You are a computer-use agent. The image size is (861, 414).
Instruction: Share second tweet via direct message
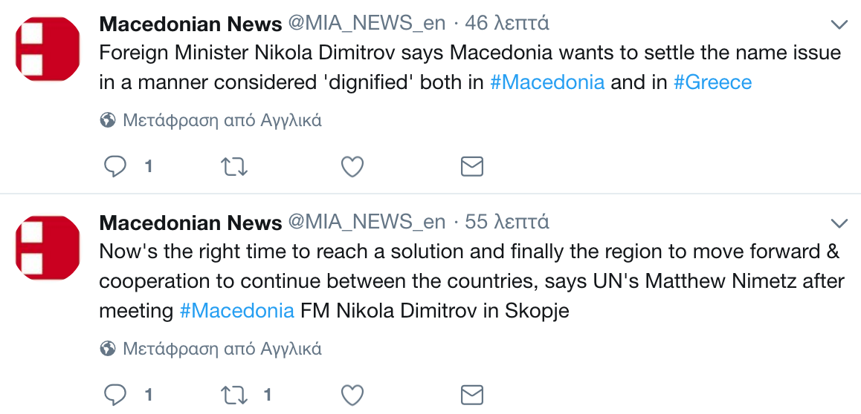click(472, 394)
